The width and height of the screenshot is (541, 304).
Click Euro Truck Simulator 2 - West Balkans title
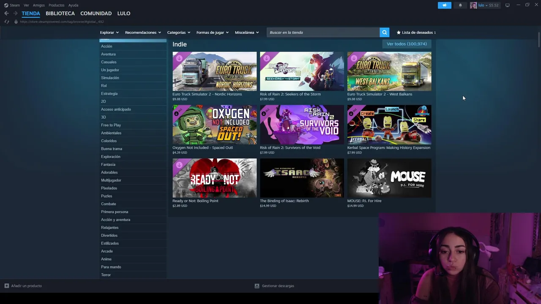pyautogui.click(x=380, y=94)
